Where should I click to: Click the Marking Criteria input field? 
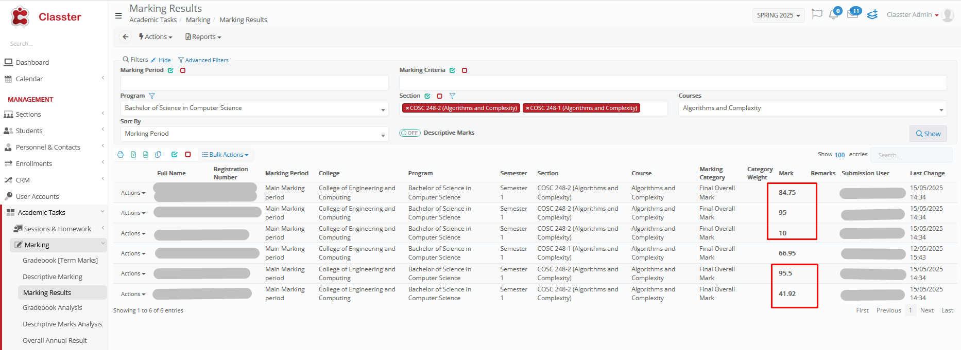(673, 83)
